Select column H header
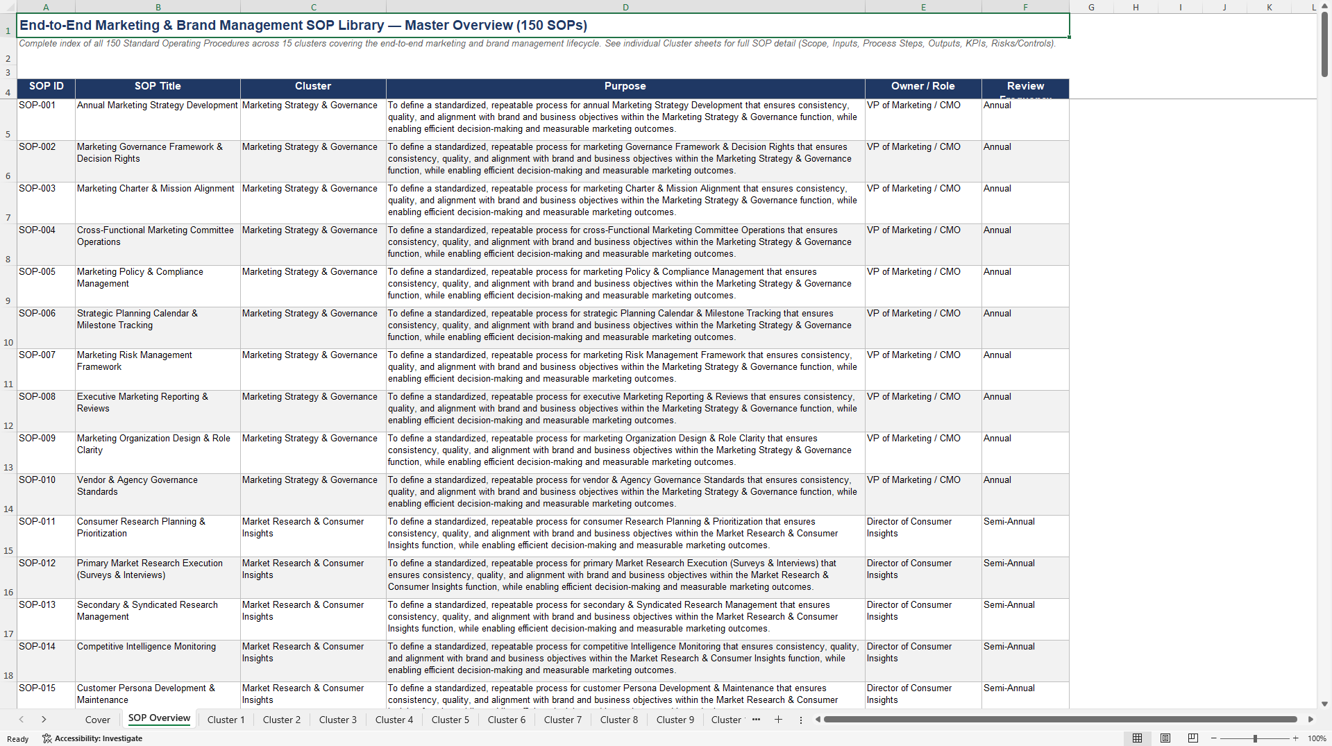The image size is (1332, 746). pyautogui.click(x=1136, y=7)
